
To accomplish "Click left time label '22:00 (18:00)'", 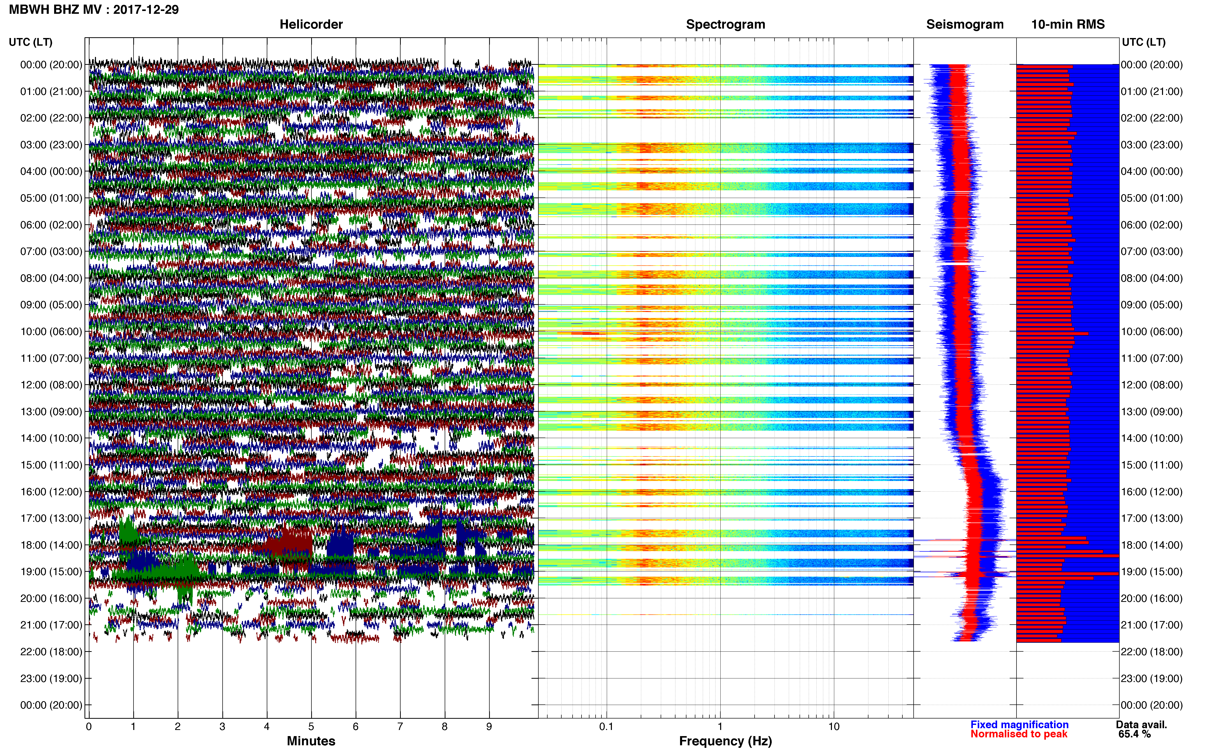I will (51, 651).
